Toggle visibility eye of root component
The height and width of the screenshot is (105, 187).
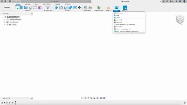[x=6, y=17]
